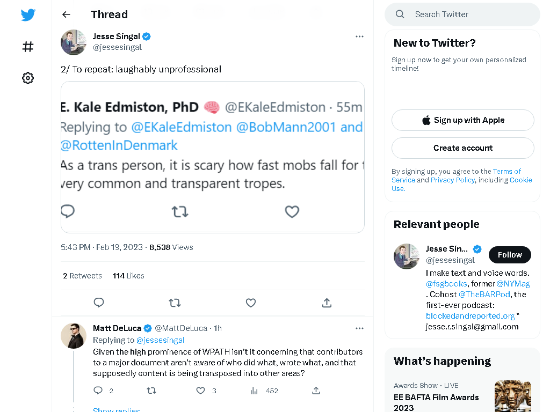
Task: View the 114 Likes list
Action: coord(129,276)
